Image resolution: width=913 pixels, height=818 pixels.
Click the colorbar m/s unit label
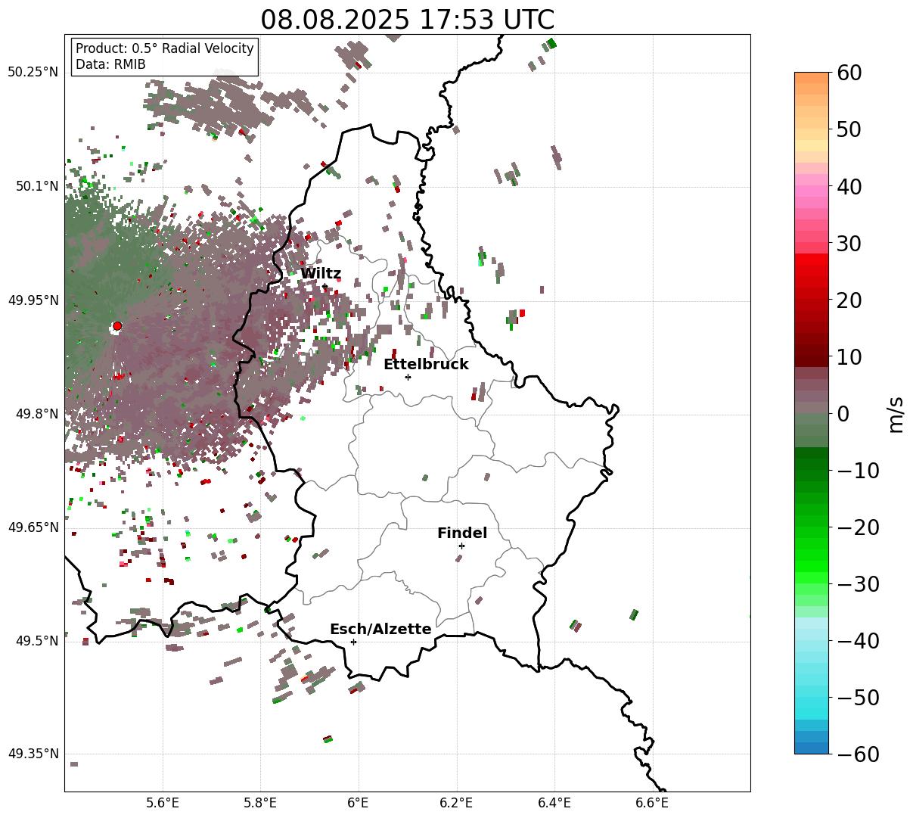[895, 413]
